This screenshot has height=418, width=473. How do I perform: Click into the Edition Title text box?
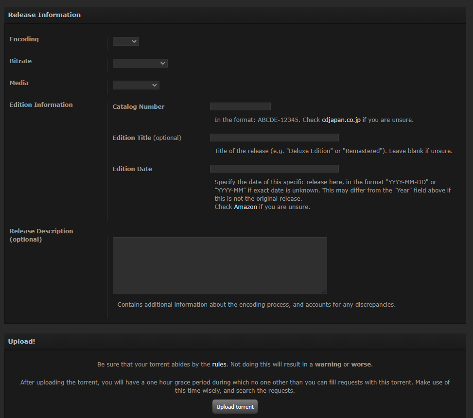[274, 138]
